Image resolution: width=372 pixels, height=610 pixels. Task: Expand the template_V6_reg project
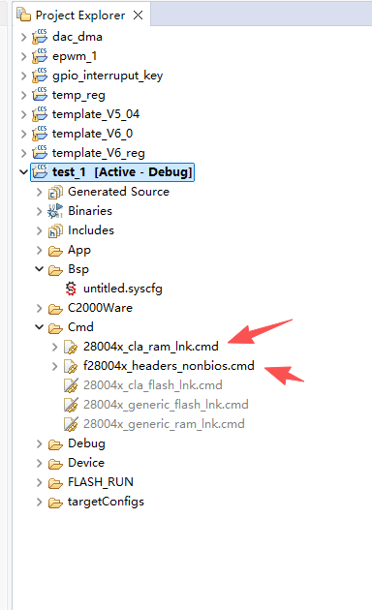(x=24, y=153)
